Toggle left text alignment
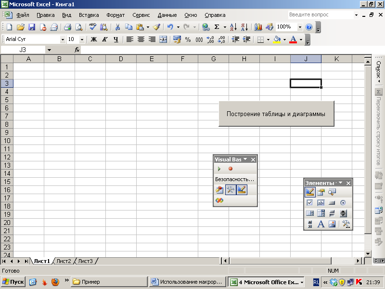The image size is (385, 289). 130,39
